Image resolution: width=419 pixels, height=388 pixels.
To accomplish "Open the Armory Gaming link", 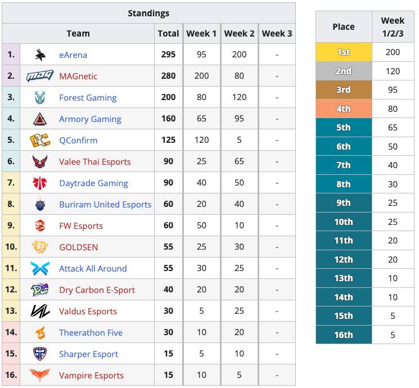I will (90, 119).
